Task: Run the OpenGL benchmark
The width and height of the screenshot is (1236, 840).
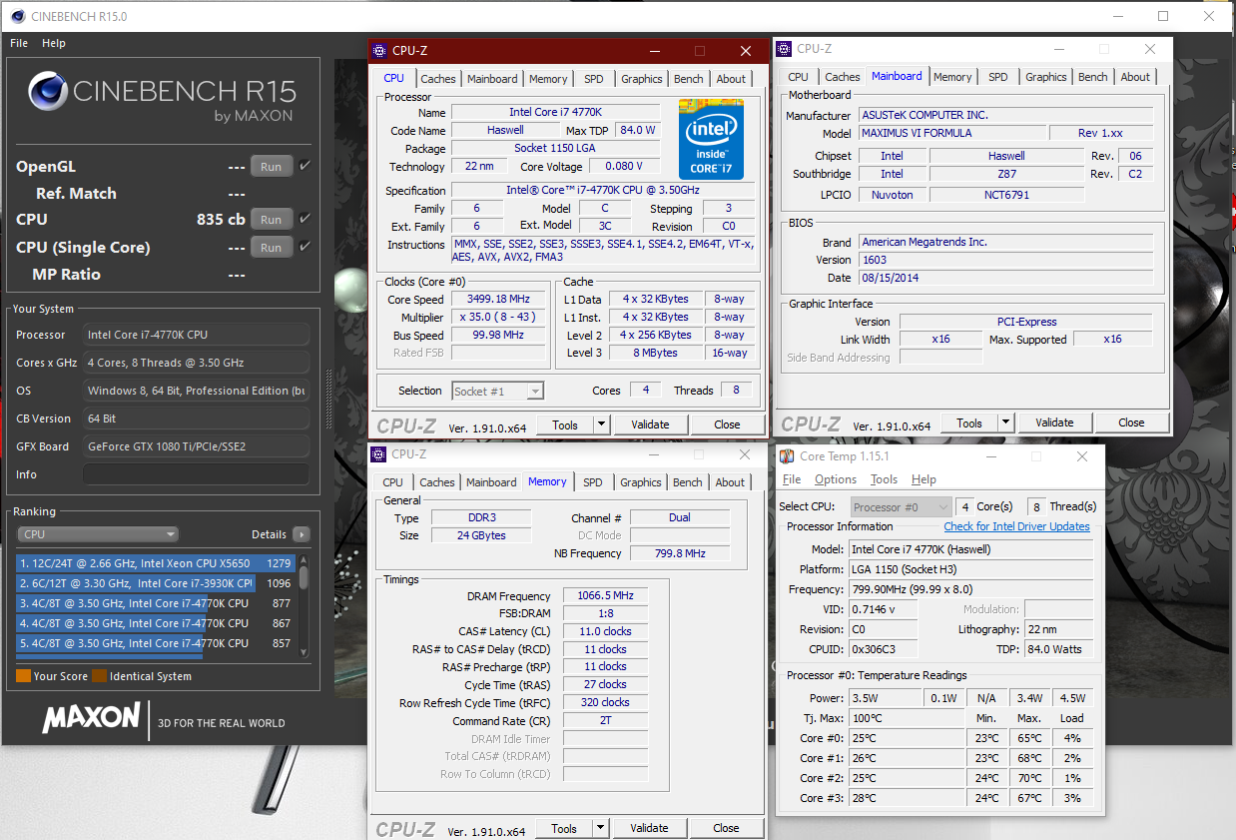Action: pos(272,167)
